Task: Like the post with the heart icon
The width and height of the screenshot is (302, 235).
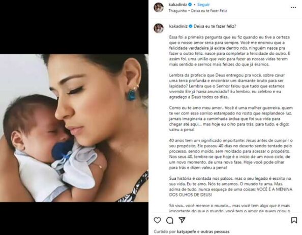Action: coord(158,220)
